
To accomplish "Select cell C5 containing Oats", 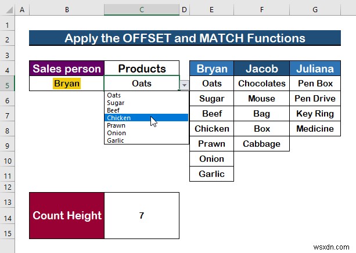I will (x=142, y=84).
